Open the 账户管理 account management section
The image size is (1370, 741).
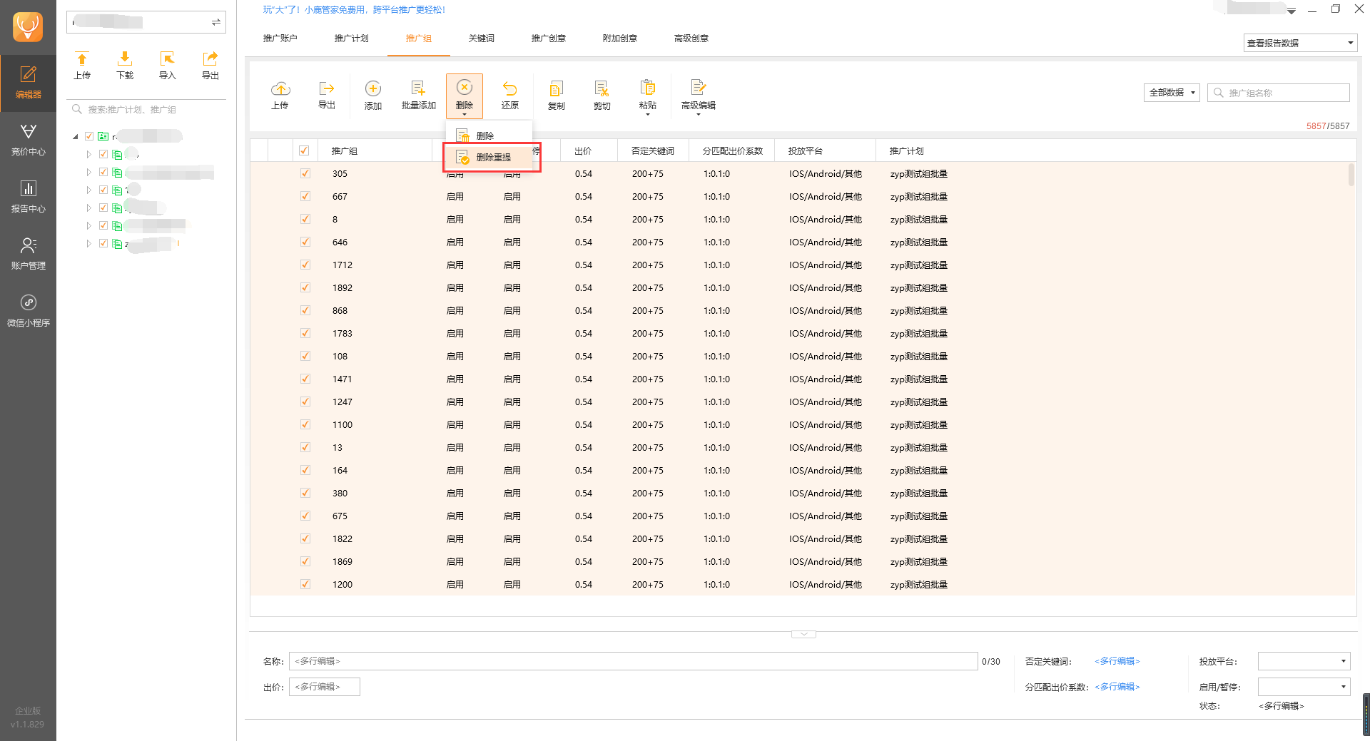click(x=28, y=254)
